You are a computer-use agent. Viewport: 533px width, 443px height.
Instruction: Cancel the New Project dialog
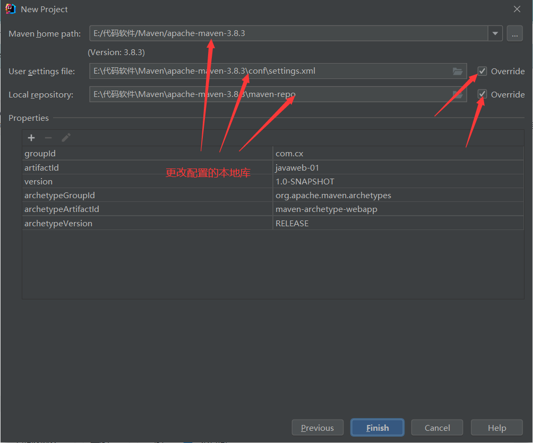437,428
